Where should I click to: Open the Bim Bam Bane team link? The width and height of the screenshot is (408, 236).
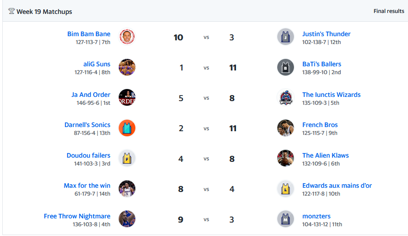click(x=89, y=34)
